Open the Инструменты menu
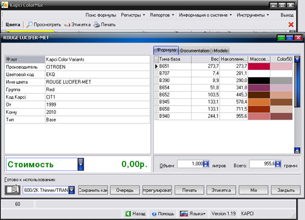 pyautogui.click(x=253, y=15)
